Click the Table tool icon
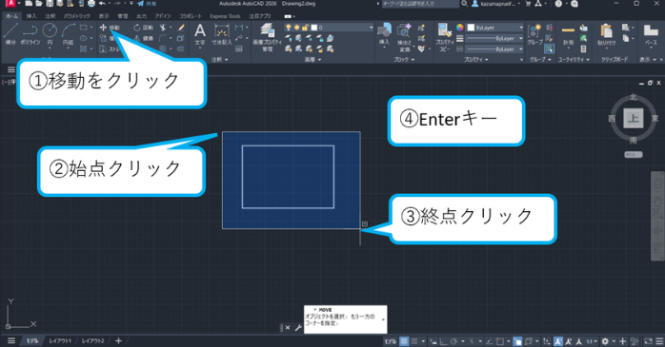Viewport: 665px width, 347px height. 239,48
